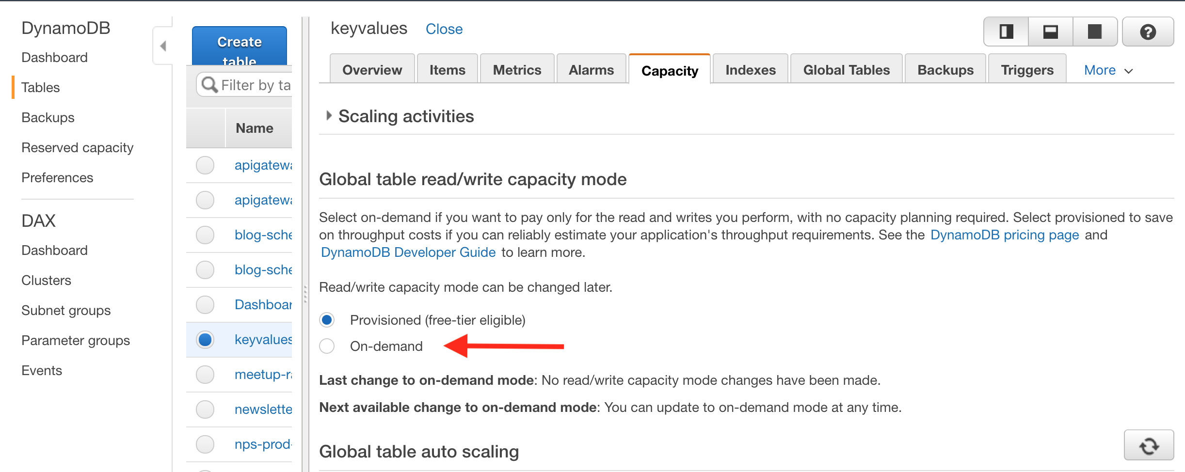Viewport: 1185px width, 472px height.
Task: Open the Dashboar table link
Action: pyautogui.click(x=263, y=305)
